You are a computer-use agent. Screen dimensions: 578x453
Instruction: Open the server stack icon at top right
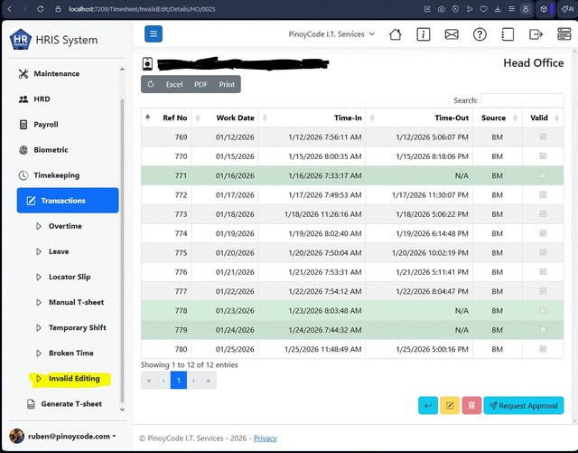564,34
